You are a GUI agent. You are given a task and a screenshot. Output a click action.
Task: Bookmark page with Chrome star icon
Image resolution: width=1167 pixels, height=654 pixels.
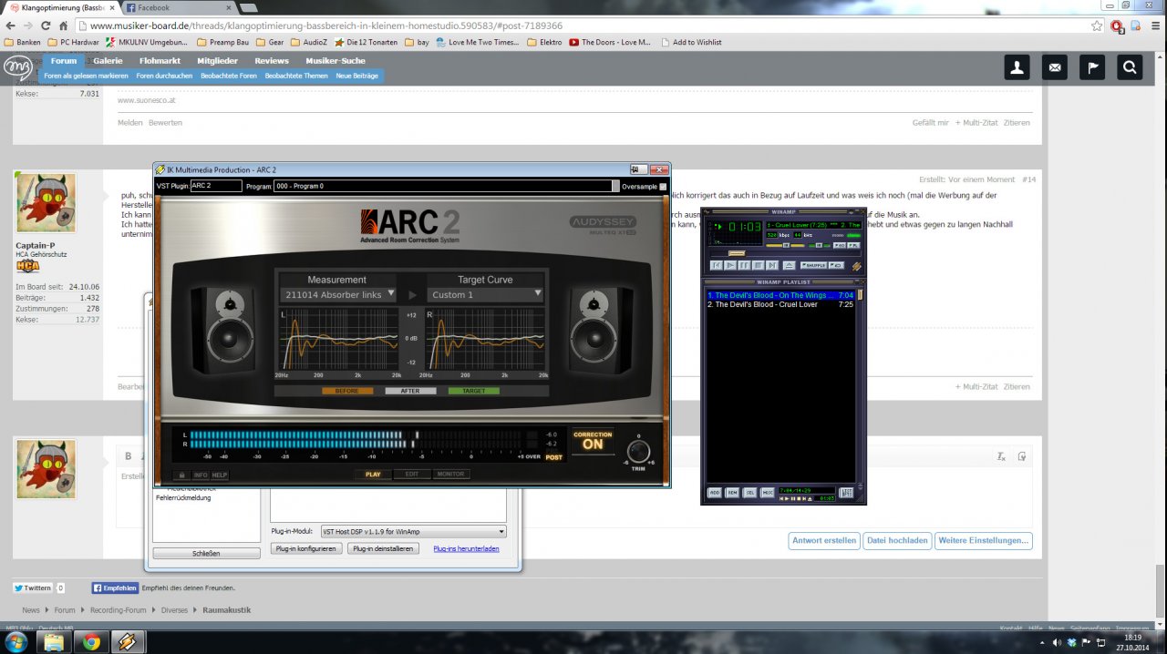pyautogui.click(x=1097, y=26)
